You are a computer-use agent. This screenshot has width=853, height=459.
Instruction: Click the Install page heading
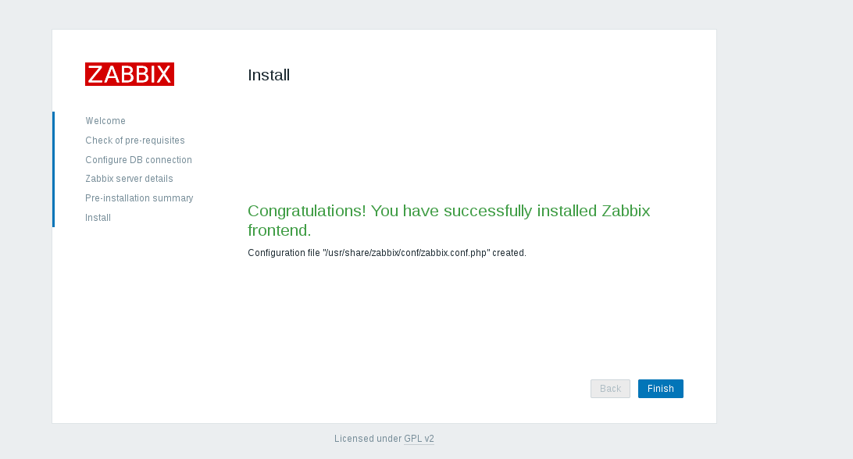click(269, 76)
